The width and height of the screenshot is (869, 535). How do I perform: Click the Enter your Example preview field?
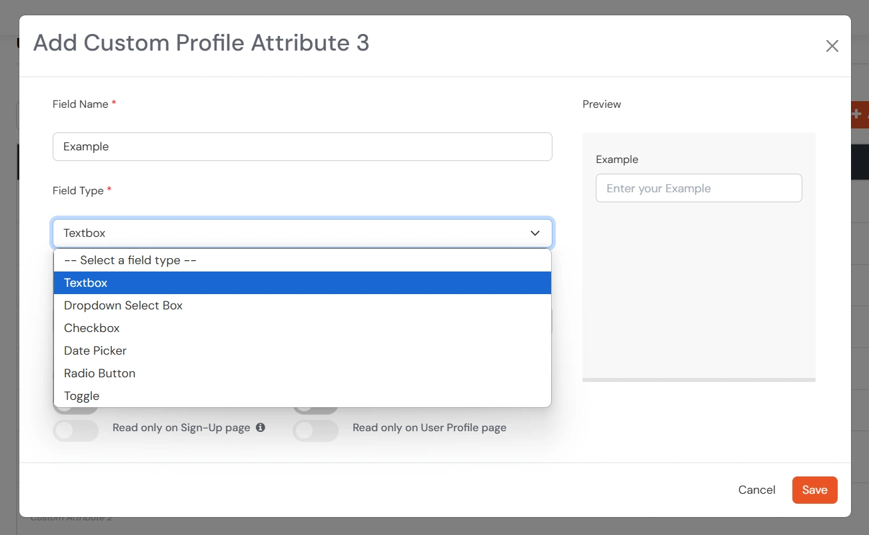698,188
